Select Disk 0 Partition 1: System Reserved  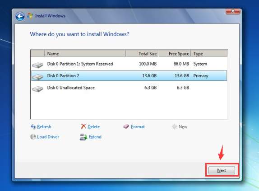pyautogui.click(x=129, y=64)
